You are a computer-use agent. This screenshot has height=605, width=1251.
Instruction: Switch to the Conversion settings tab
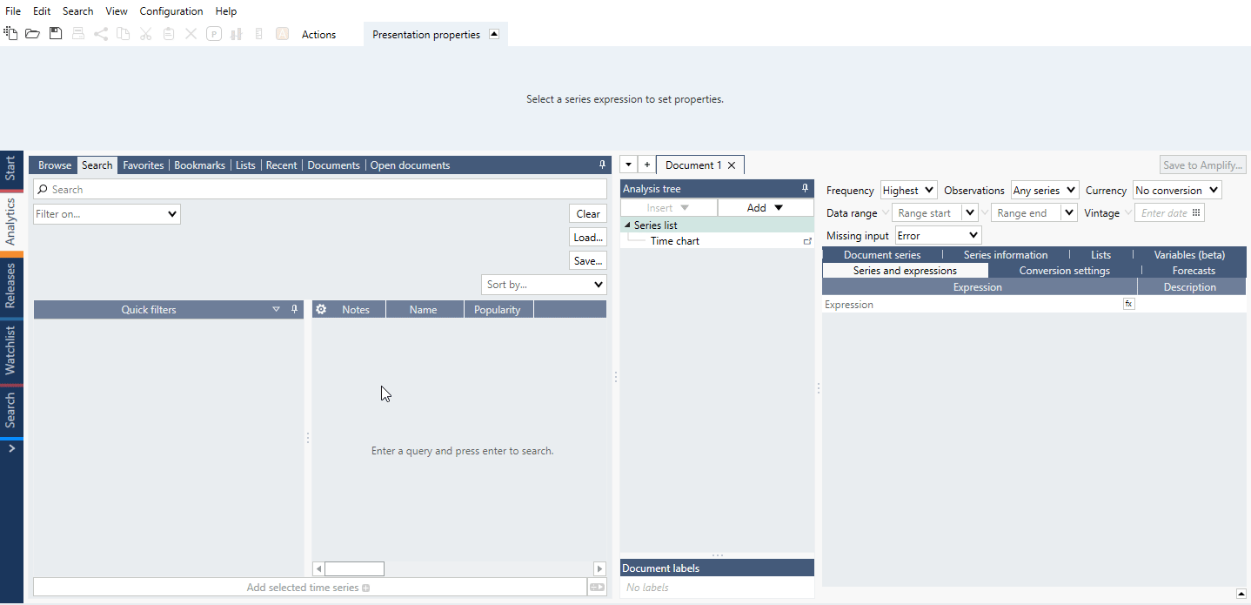pos(1064,271)
